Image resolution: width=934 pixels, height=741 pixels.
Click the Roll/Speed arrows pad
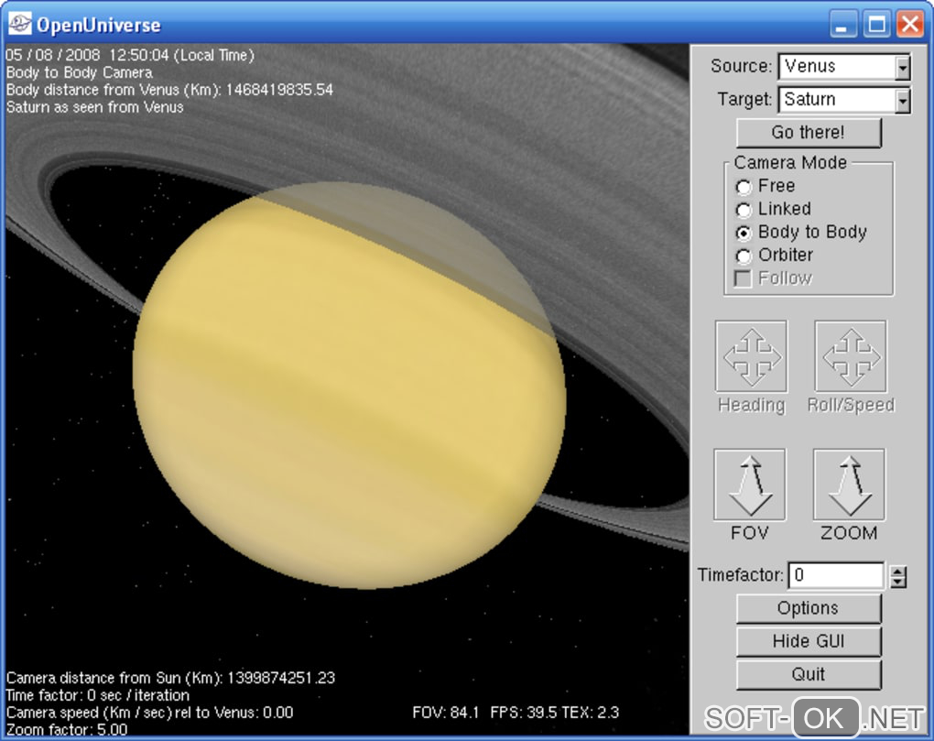850,356
